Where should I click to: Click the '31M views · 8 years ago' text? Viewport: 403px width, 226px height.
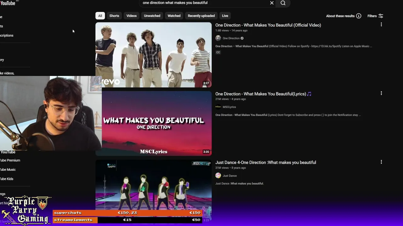point(230,168)
